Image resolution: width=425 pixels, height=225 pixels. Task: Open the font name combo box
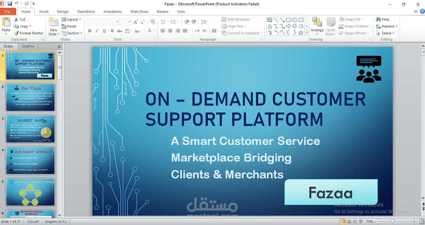point(103,22)
